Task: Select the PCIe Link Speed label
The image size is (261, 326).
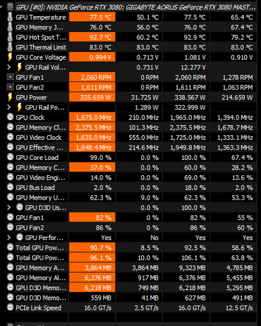Action: coord(38,308)
